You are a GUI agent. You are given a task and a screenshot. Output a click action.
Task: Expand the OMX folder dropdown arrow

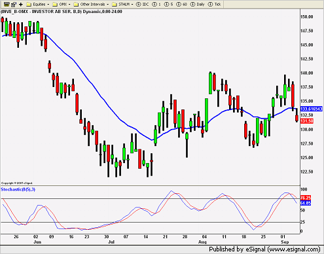69,5
